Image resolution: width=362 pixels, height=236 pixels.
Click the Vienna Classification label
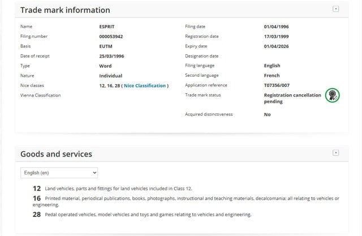tap(40, 95)
